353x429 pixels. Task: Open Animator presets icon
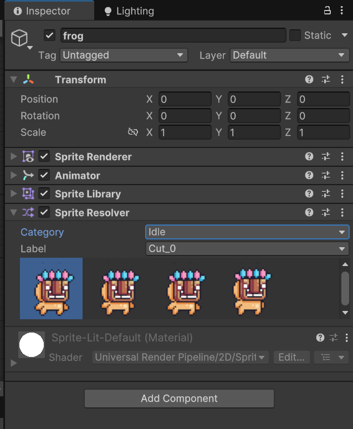(326, 175)
